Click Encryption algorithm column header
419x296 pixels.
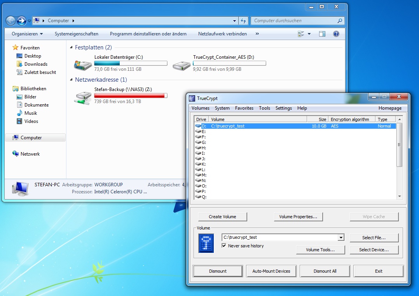352,119
